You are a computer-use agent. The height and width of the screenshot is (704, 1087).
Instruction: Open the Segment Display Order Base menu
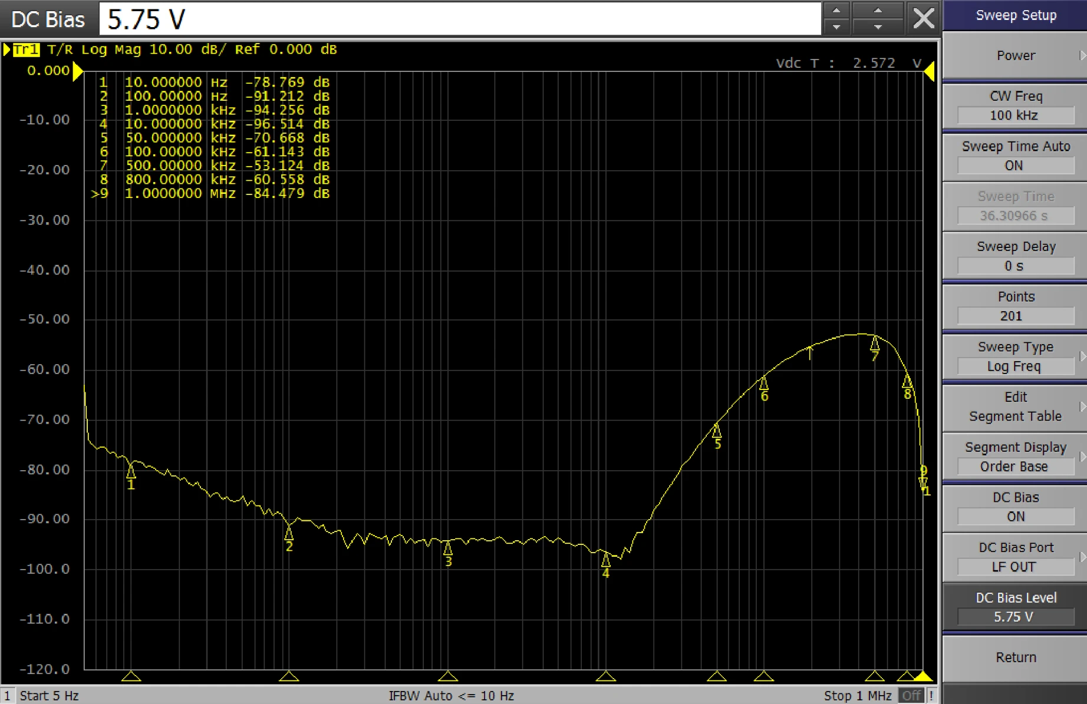1014,457
